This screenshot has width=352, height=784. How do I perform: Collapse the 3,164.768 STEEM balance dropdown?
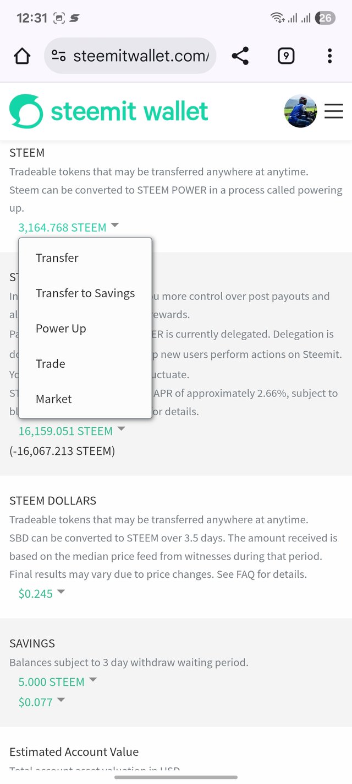[68, 227]
